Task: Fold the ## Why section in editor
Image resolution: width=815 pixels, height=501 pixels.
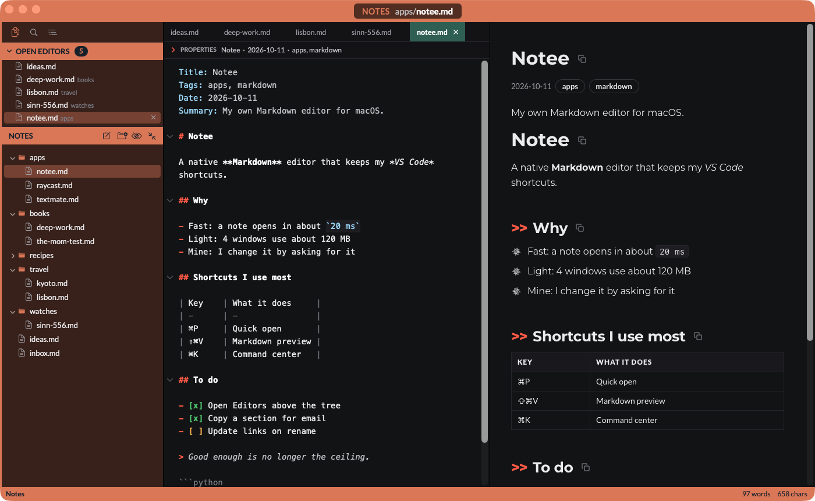Action: 169,200
